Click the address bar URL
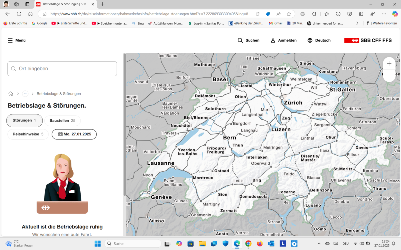Screen dimensions: 401x250 150,14
